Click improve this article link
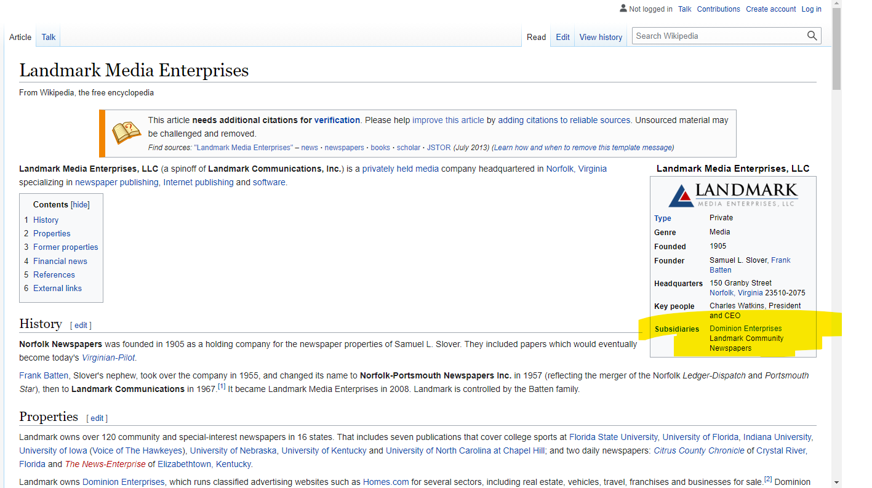Image resolution: width=872 pixels, height=488 pixels. (448, 120)
